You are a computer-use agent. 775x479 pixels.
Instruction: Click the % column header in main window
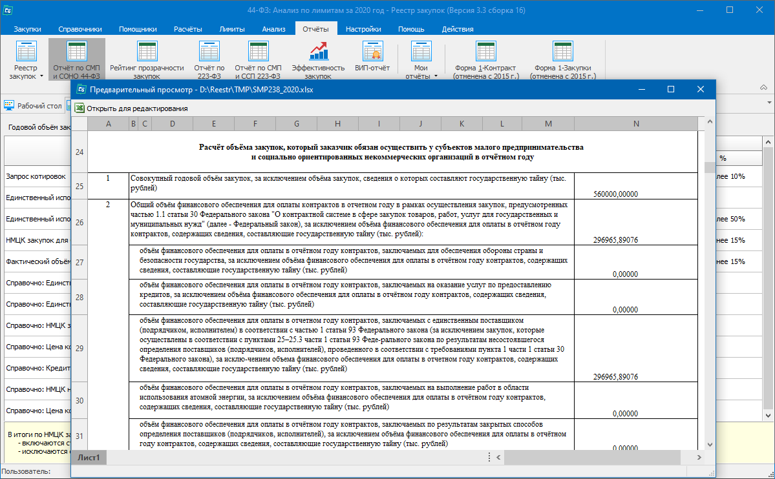point(738,159)
